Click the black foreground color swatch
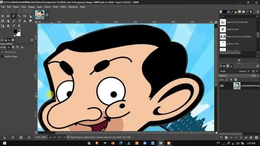This screenshot has height=146, width=260. [15, 31]
